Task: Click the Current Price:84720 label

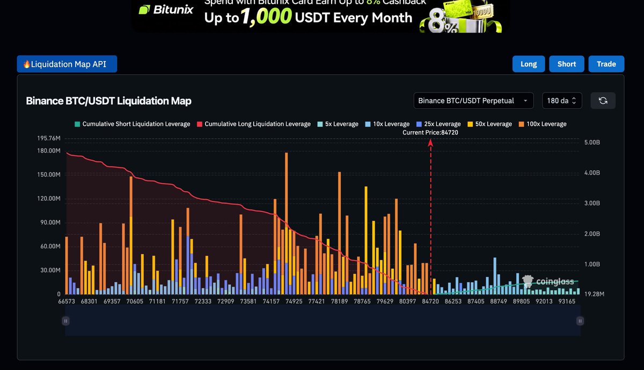Action: click(x=430, y=132)
